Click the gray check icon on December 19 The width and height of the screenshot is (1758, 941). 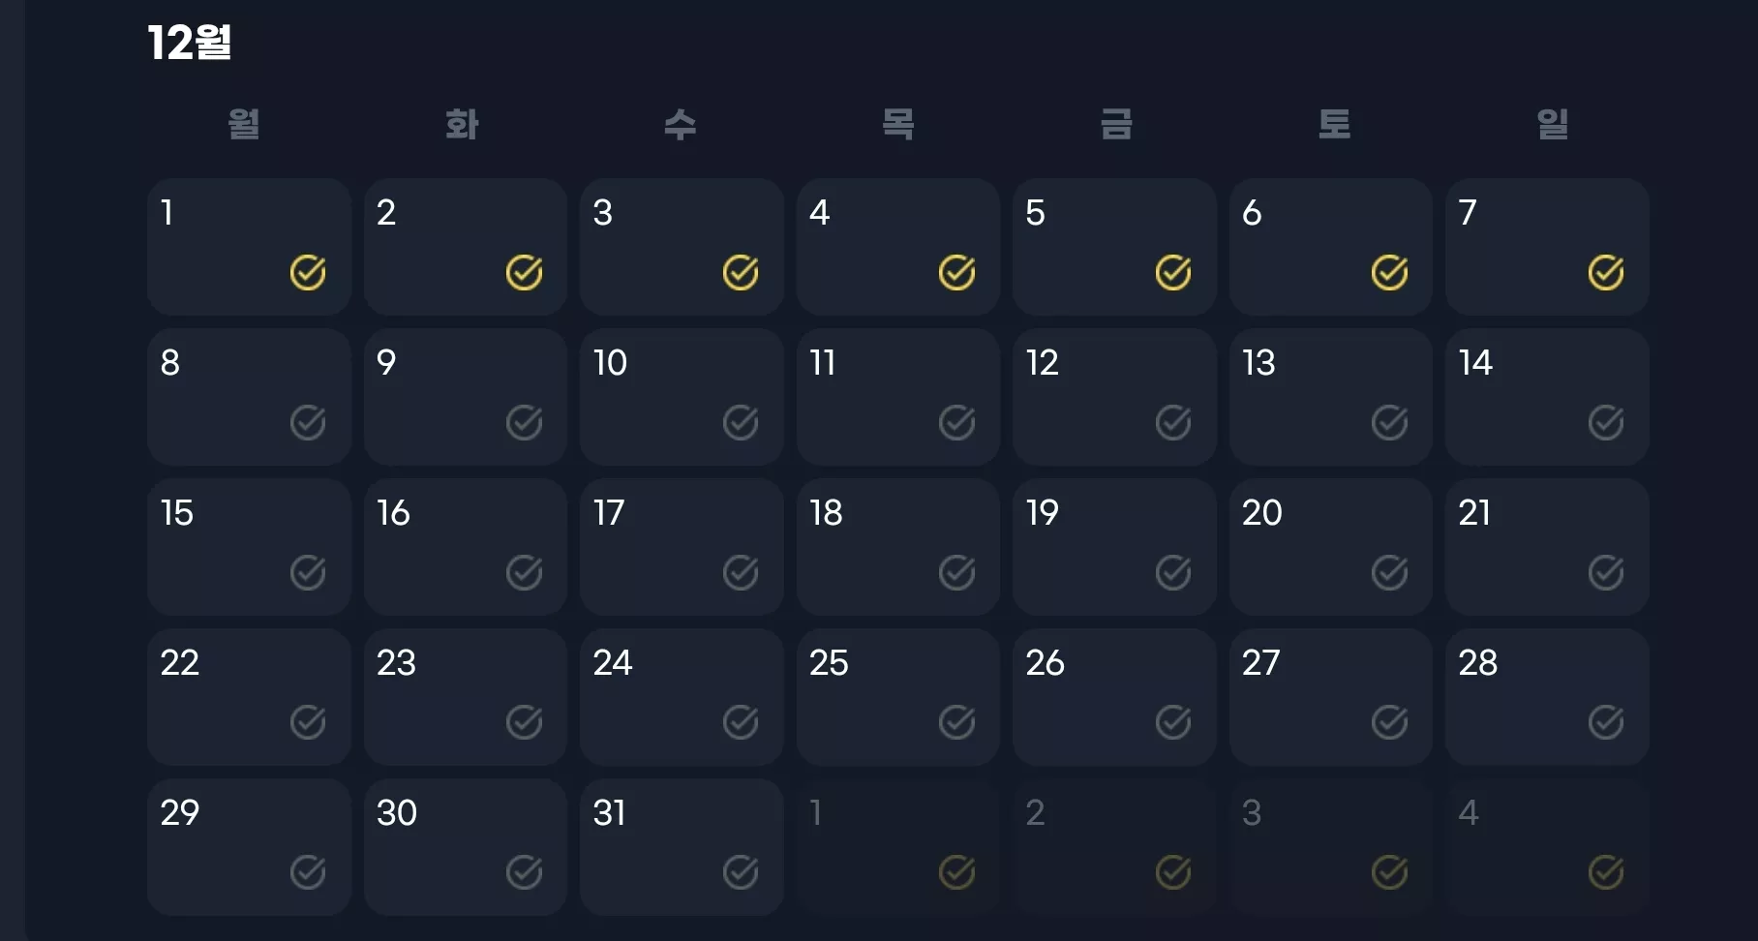coord(1173,573)
